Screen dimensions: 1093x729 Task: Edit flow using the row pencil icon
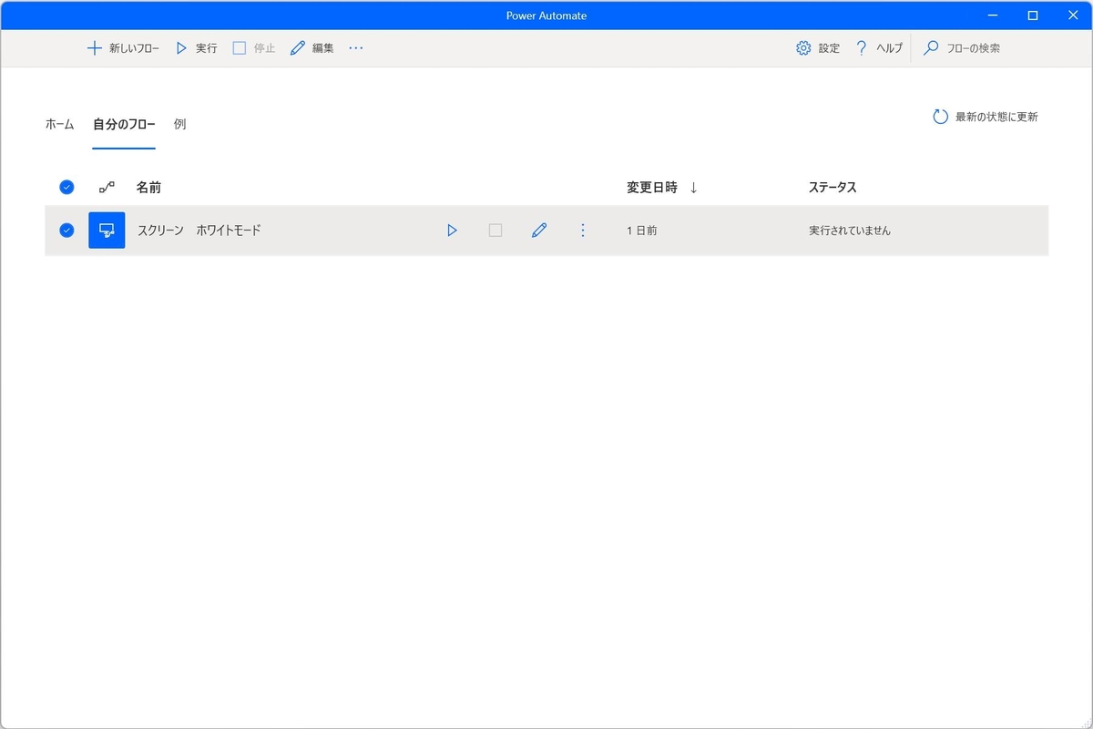coord(539,231)
